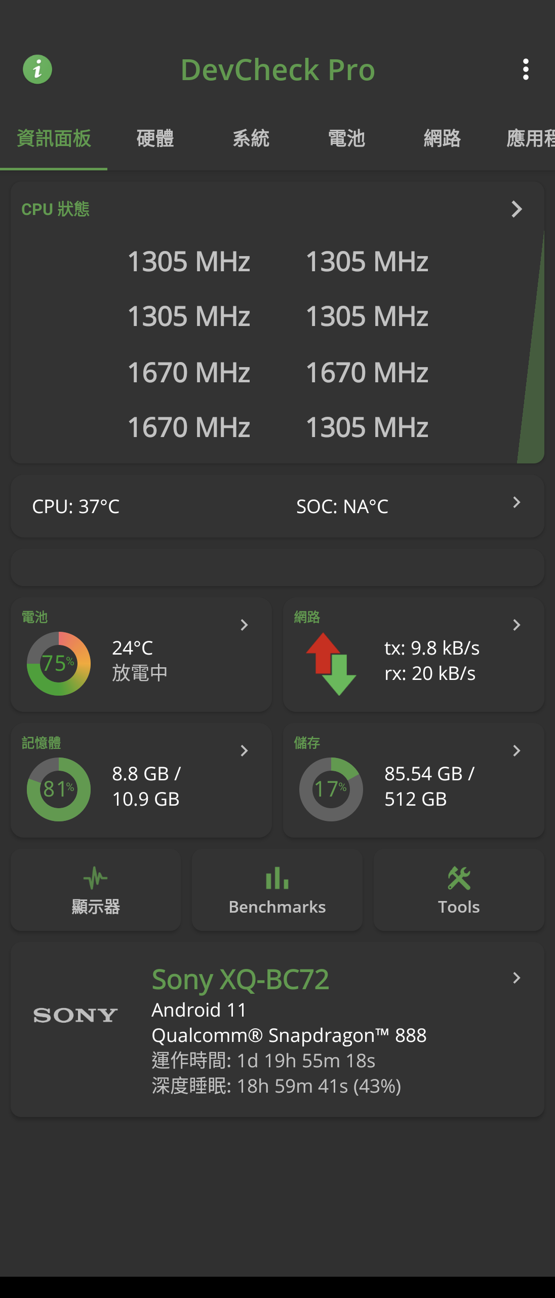The image size is (555, 1298).
Task: Switch to the 系統 tab
Action: click(251, 138)
